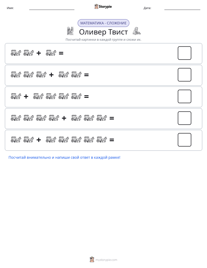The image size is (207, 268).
Task: Click the first carriage in row one
Action: [16, 53]
